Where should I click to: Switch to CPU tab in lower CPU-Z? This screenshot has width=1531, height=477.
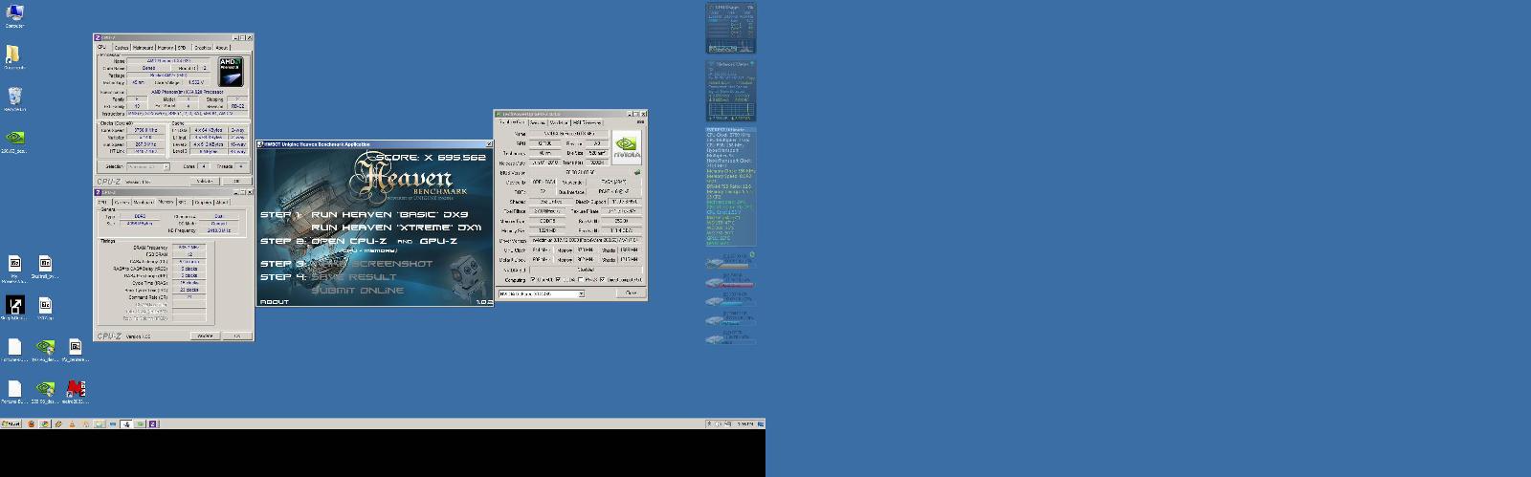pyautogui.click(x=102, y=202)
